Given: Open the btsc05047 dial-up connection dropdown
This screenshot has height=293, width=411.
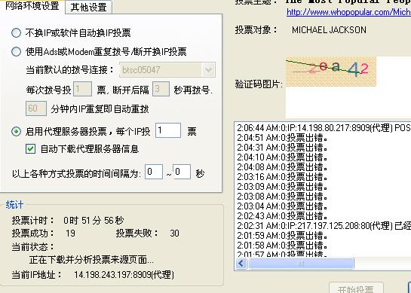Looking at the screenshot, I should coord(209,70).
